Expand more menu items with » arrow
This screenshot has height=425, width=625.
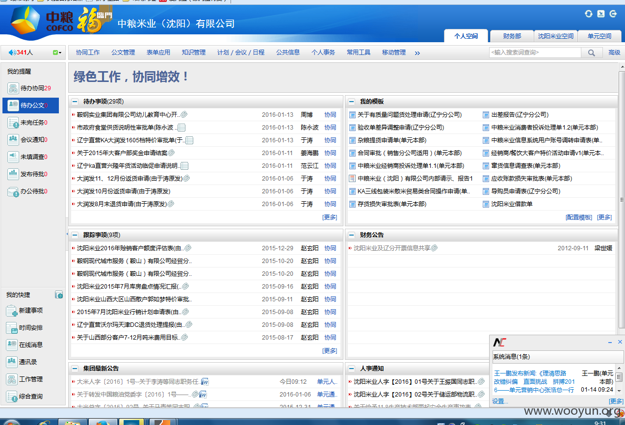tap(417, 53)
